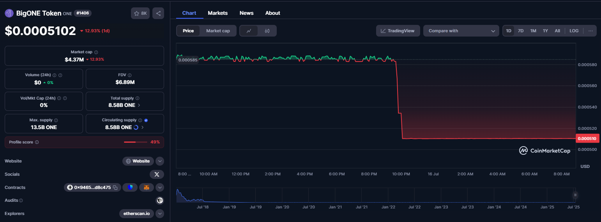This screenshot has width=601, height=222.
Task: Switch to the Markets tab
Action: coord(217,13)
